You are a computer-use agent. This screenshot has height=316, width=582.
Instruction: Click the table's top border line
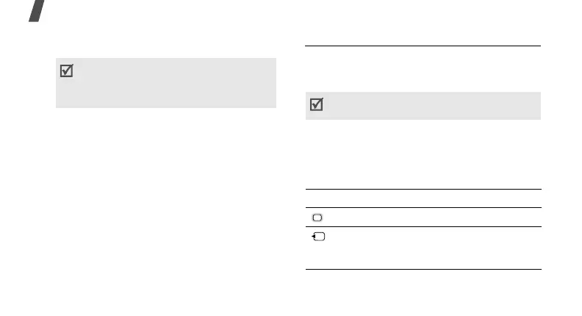pos(423,190)
